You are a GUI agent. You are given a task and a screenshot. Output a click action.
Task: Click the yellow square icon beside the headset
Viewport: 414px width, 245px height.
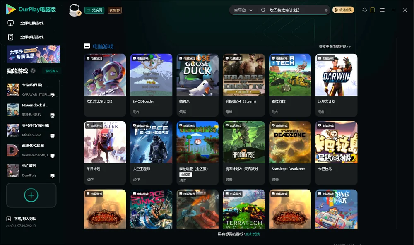(372, 10)
